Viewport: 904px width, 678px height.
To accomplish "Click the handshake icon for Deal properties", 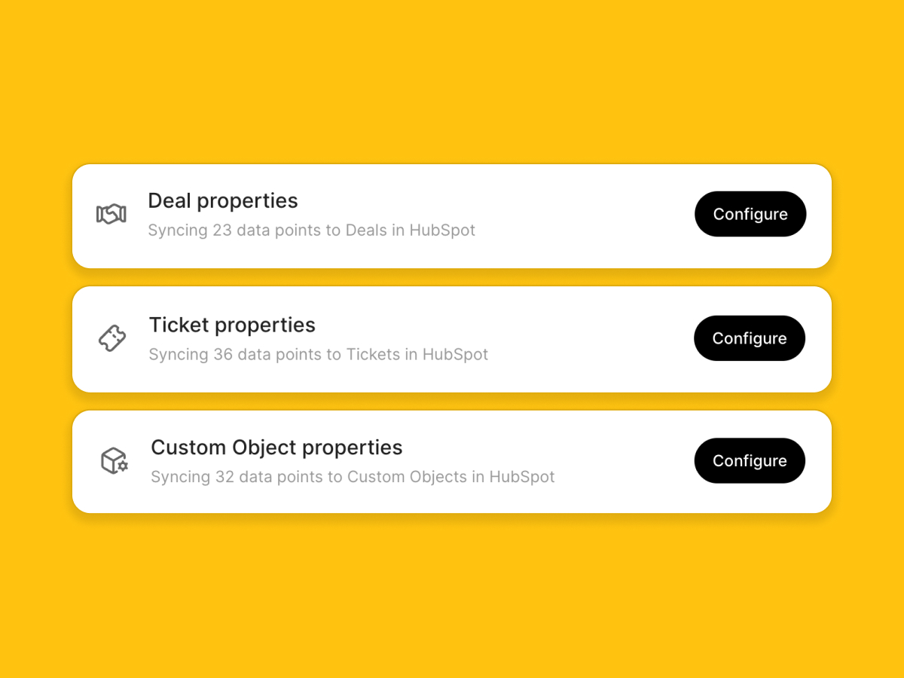I will point(111,214).
